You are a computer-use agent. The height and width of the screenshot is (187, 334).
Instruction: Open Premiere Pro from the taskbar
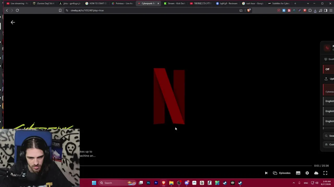tap(156, 183)
